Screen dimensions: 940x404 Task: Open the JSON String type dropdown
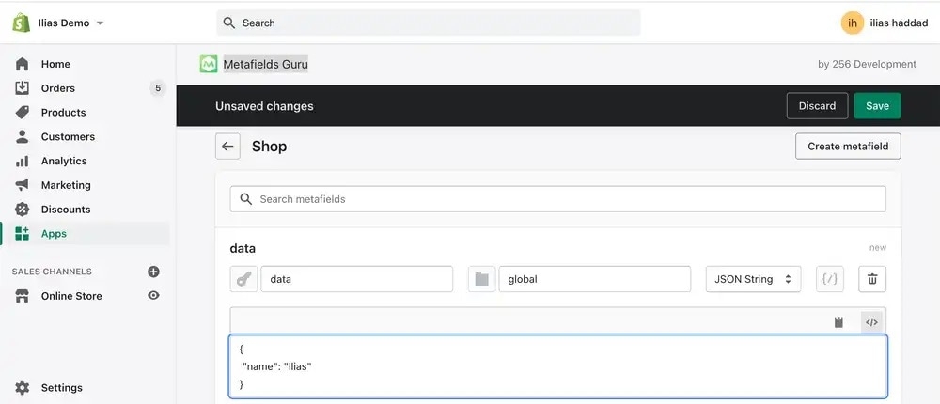click(x=753, y=279)
